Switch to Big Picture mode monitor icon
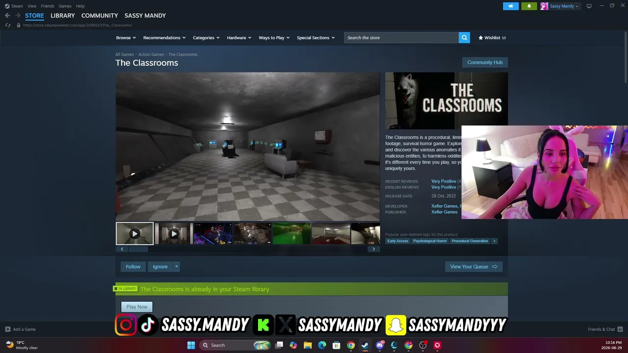 [x=589, y=6]
